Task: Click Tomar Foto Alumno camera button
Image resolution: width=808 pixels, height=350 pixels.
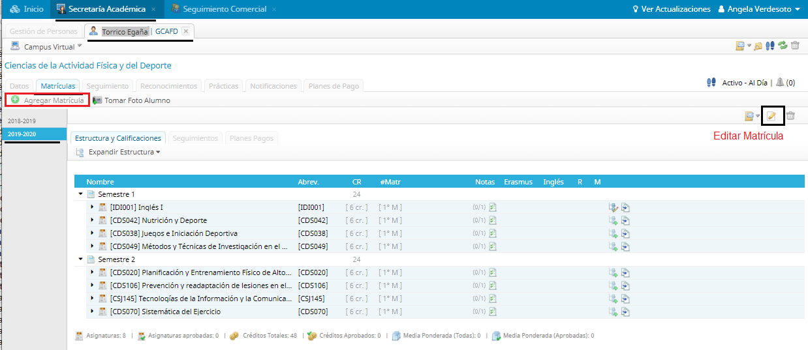Action: tap(131, 100)
